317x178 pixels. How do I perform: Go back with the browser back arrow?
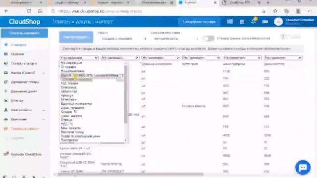(6, 11)
